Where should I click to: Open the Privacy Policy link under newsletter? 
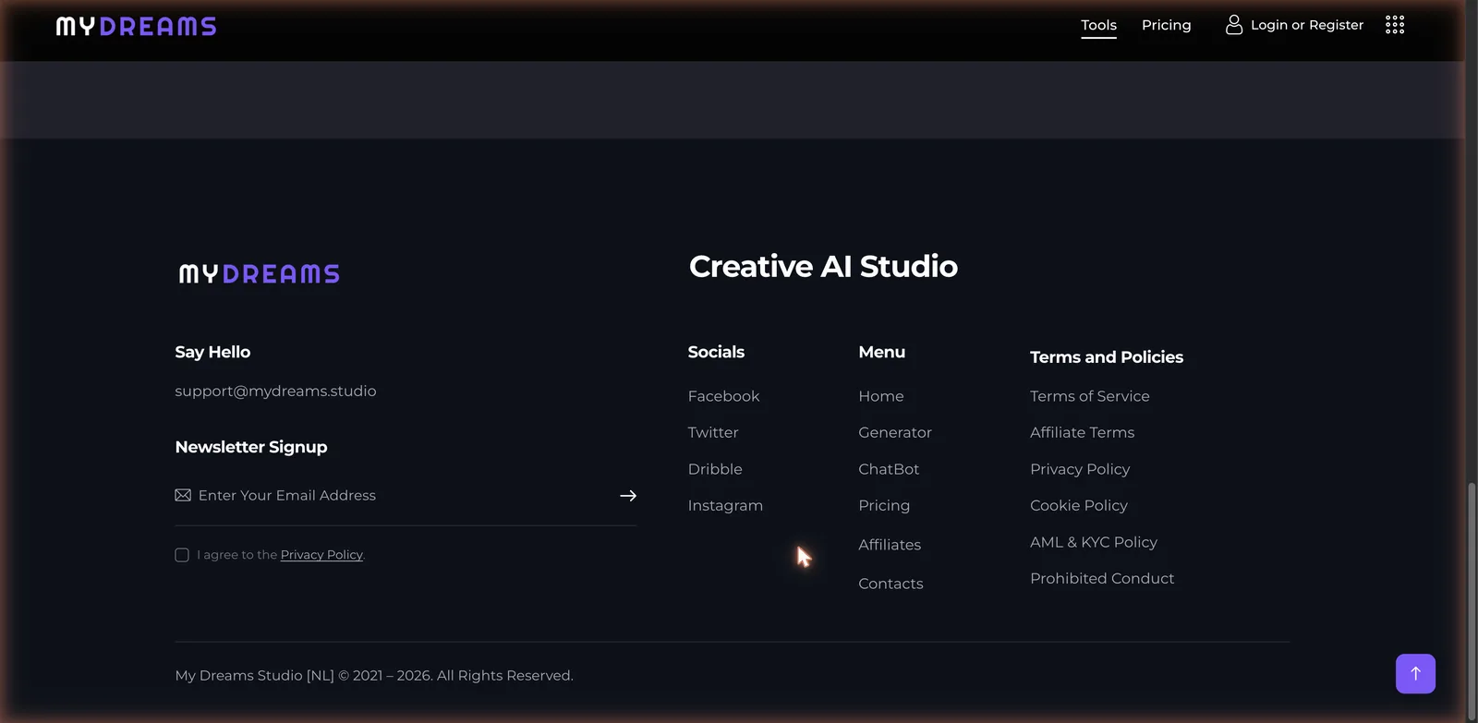[321, 555]
